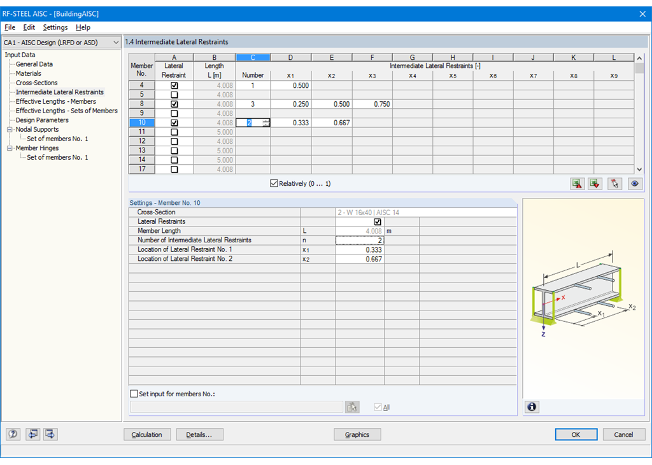Click the Calculation button
652x465 pixels.
(x=147, y=434)
